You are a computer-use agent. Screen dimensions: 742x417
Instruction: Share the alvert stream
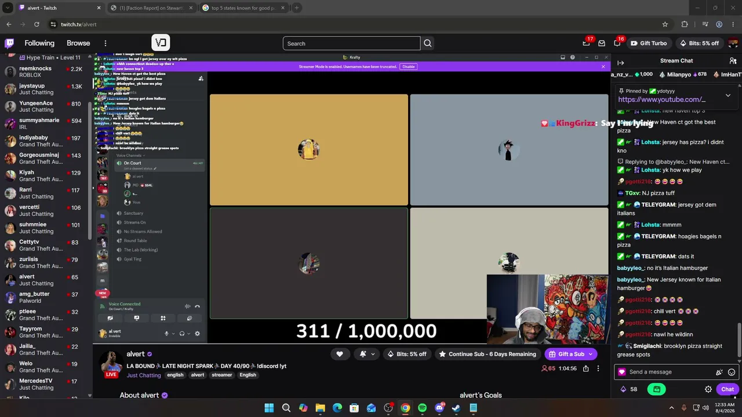(x=586, y=368)
